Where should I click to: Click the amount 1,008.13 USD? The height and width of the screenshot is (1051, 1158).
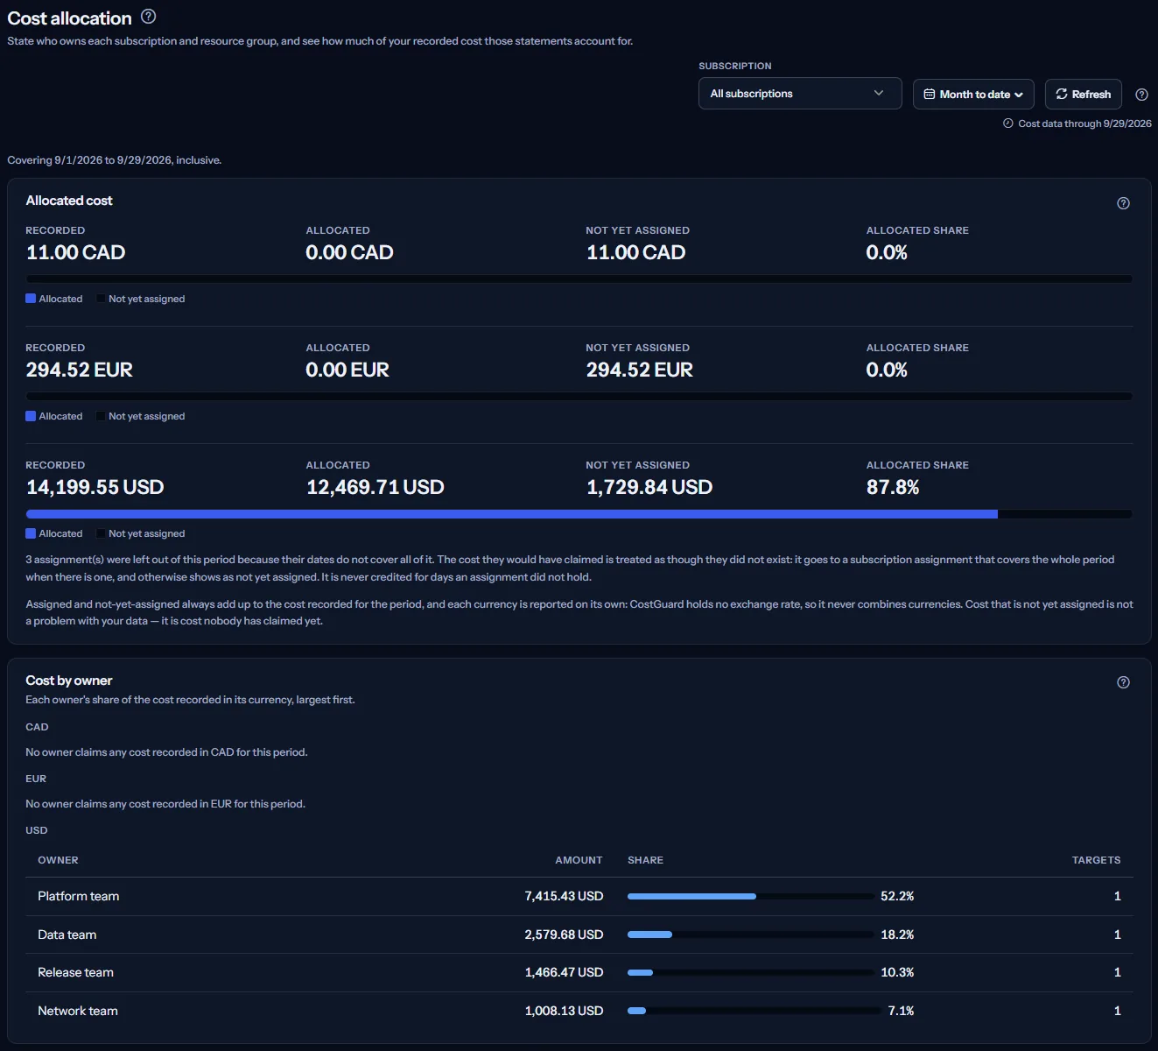[564, 1011]
